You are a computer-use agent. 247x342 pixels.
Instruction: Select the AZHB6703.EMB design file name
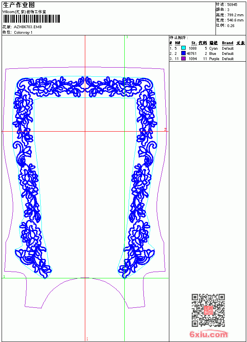27,27
